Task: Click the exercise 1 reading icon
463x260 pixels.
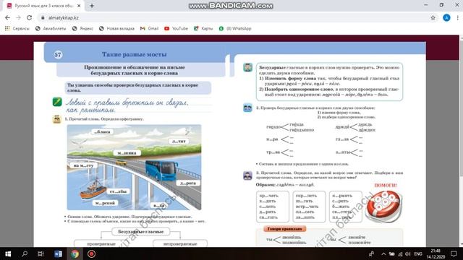Action: 56,119
